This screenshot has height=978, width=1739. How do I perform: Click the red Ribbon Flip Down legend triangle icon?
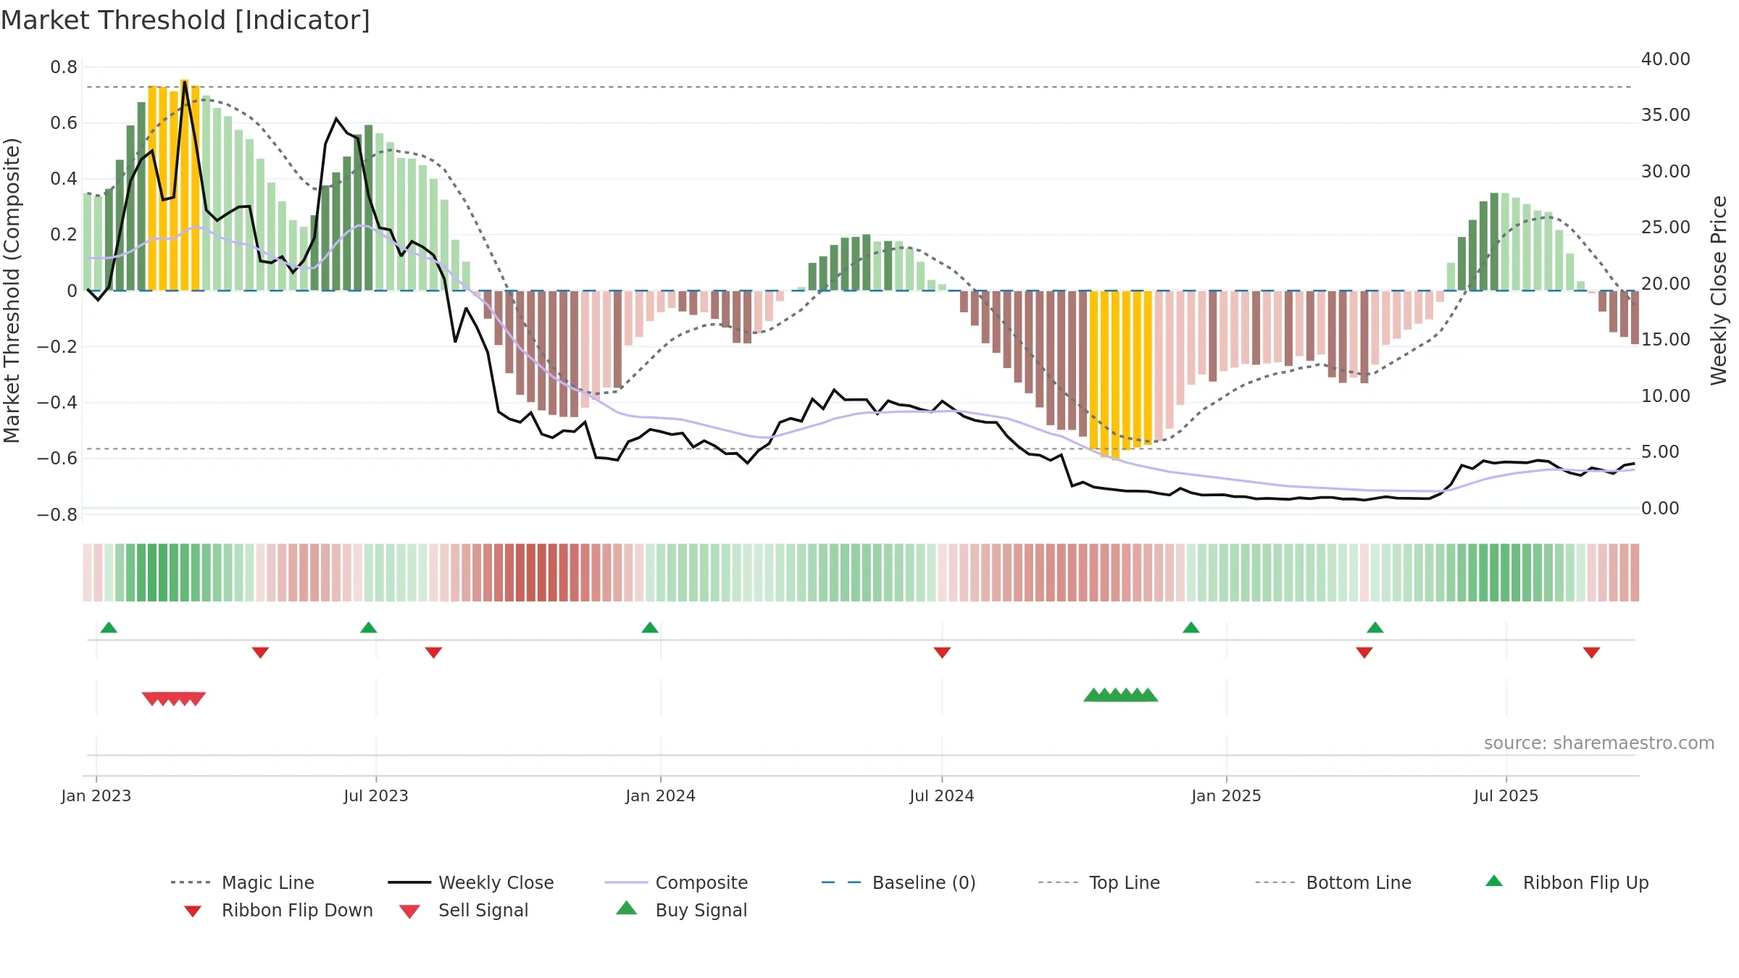(193, 911)
